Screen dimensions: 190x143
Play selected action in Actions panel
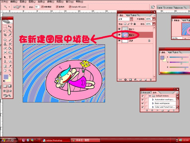click(x=158, y=110)
